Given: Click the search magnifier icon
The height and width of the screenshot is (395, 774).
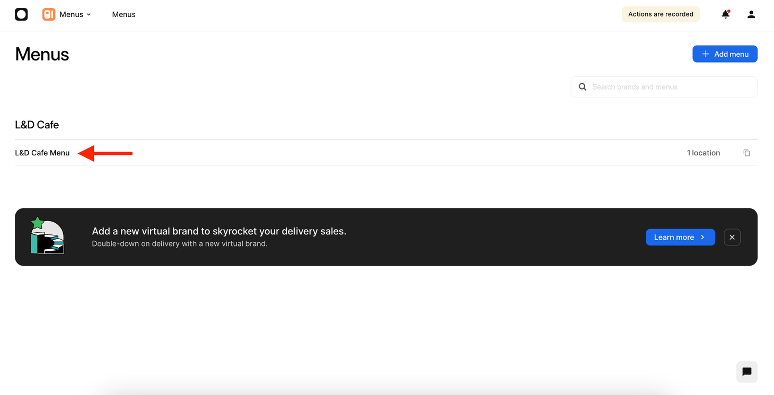Looking at the screenshot, I should coord(582,87).
